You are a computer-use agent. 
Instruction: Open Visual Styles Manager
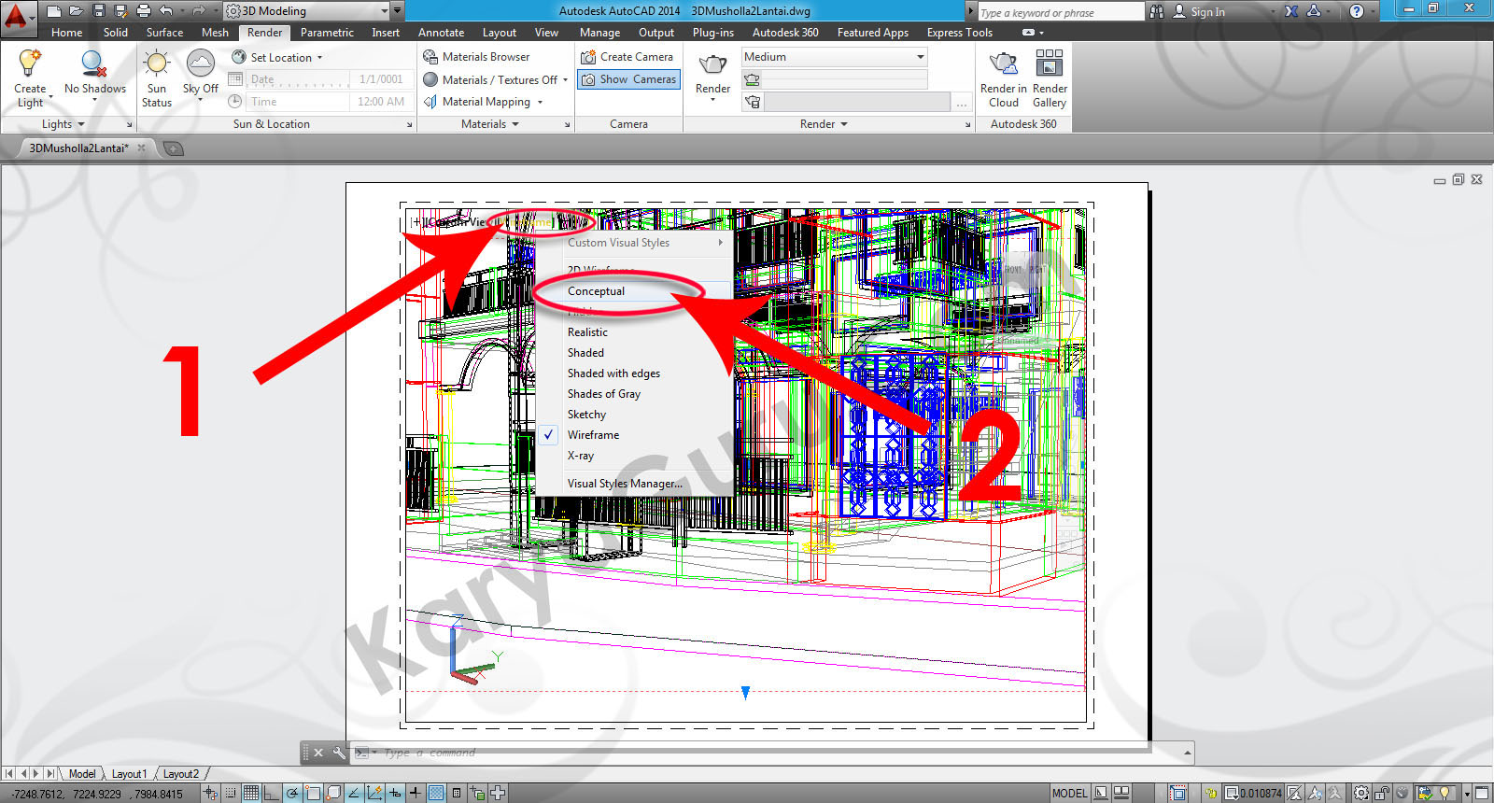[625, 484]
